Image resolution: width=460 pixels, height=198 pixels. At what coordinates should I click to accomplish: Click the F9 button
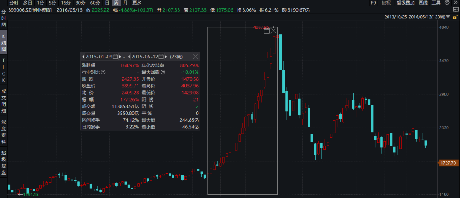(x=373, y=3)
